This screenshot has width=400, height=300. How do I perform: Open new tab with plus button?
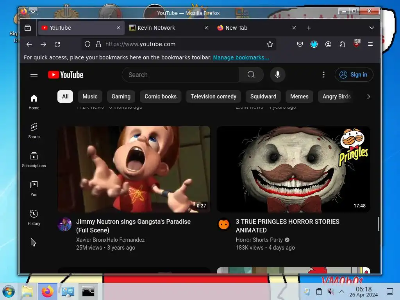point(309,28)
